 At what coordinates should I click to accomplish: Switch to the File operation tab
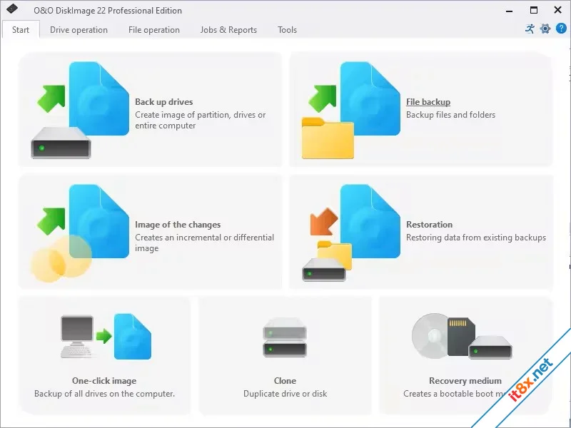[x=154, y=30]
